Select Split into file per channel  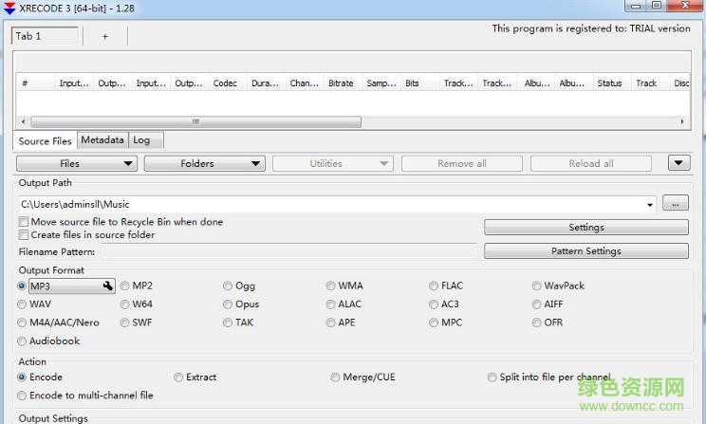492,378
